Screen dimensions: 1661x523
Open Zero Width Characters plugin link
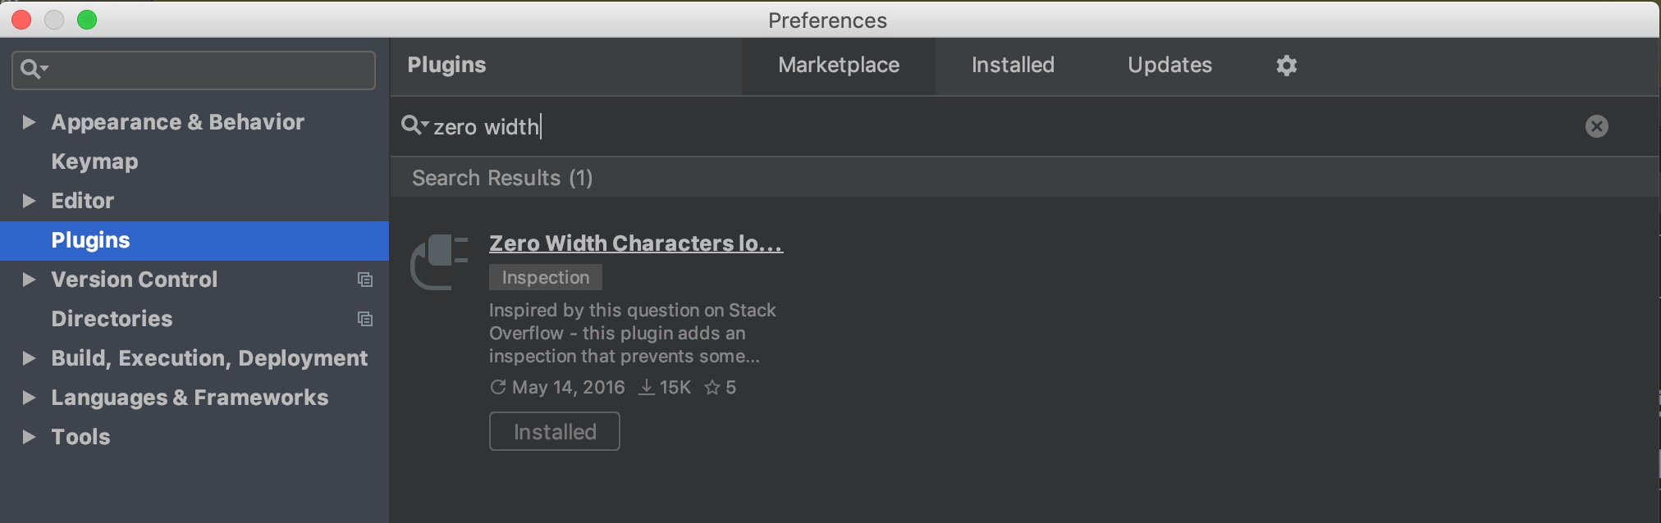[x=636, y=243]
